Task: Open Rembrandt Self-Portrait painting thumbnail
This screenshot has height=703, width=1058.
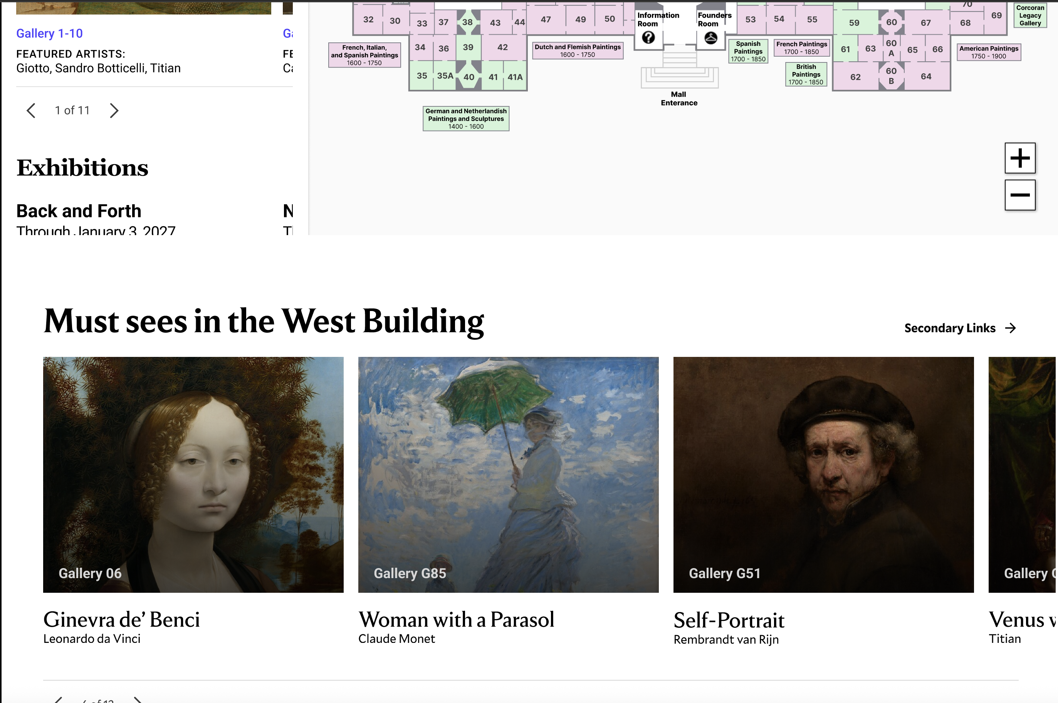Action: click(x=823, y=474)
